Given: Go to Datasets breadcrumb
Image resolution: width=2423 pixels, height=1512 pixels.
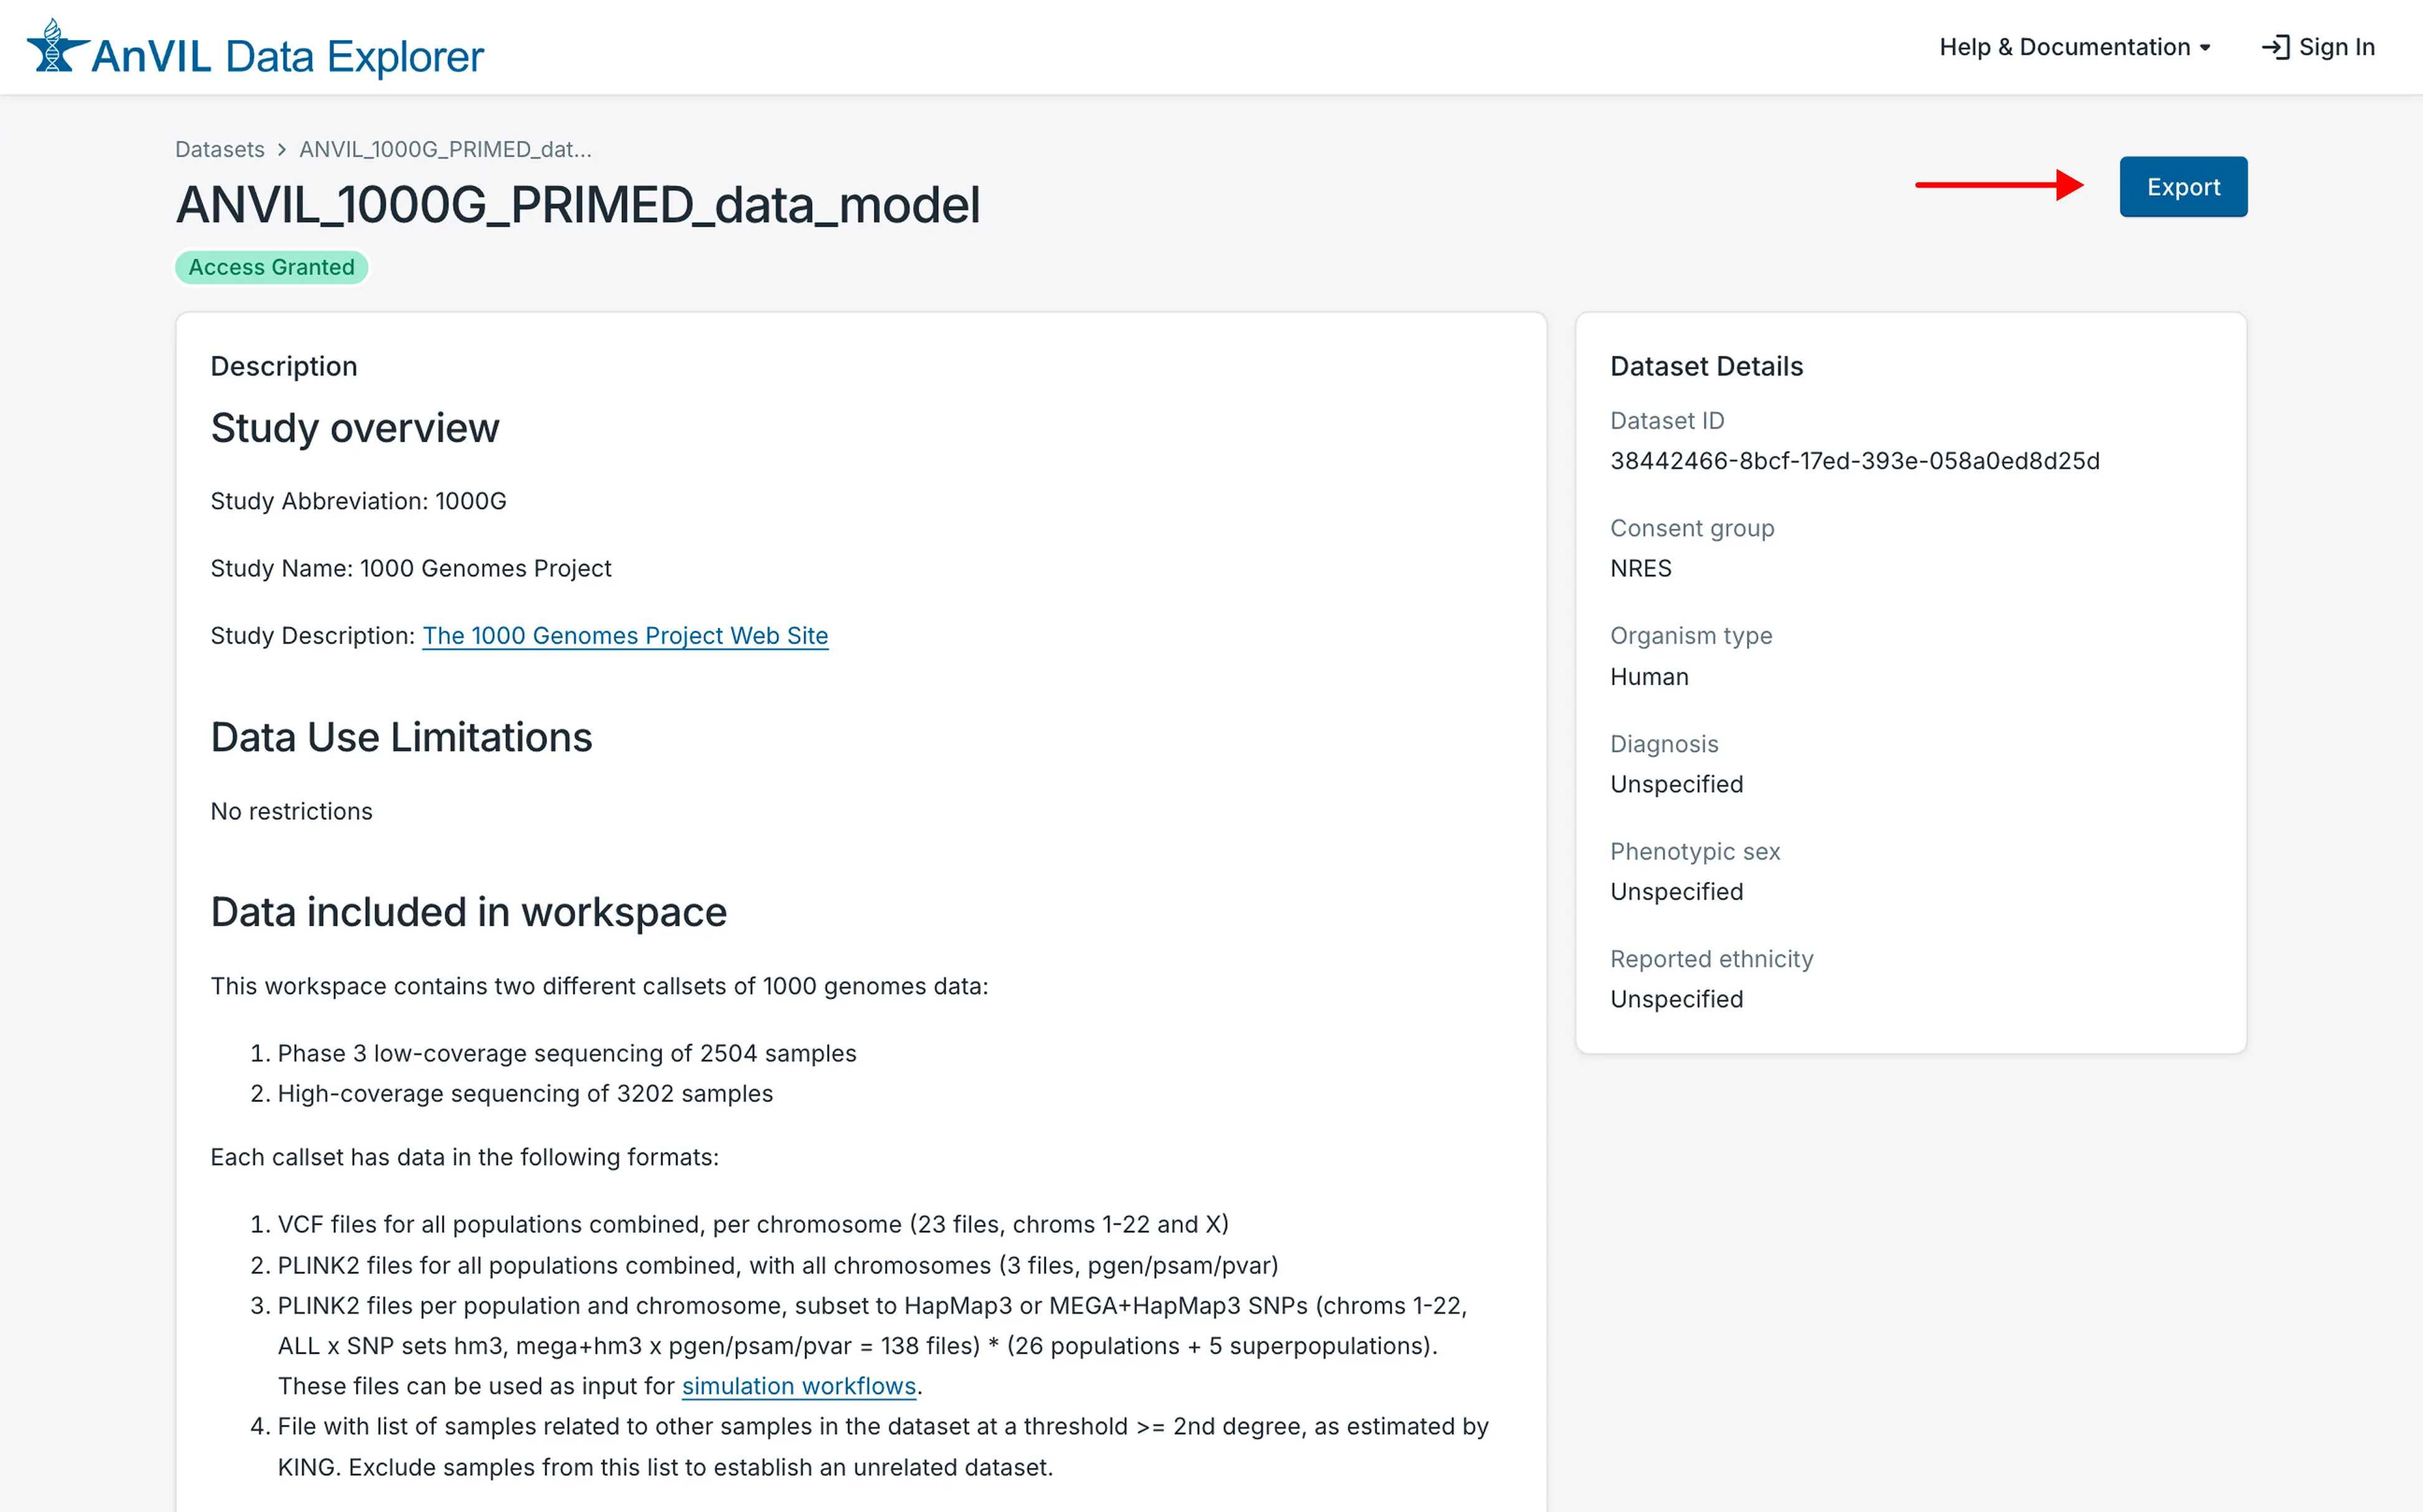Looking at the screenshot, I should click(219, 149).
